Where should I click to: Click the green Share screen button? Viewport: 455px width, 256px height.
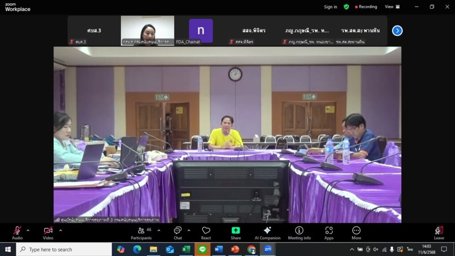235,232
